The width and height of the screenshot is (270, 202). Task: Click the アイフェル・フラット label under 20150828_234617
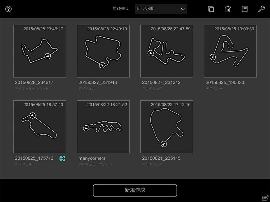[32, 89]
